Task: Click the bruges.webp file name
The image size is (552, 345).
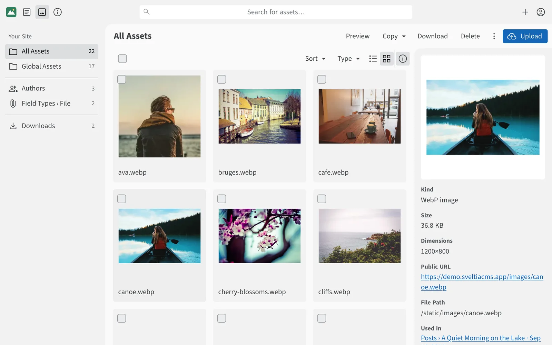Action: (237, 172)
